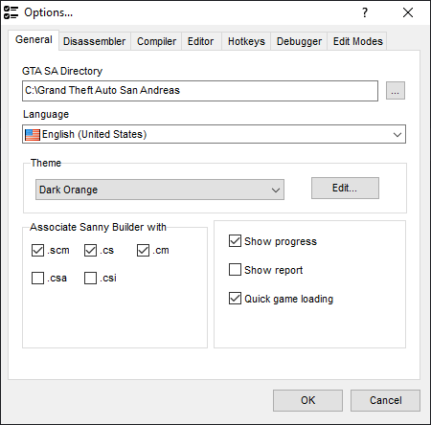431x425 pixels.
Task: Uncheck the .cs file association
Action: pos(90,251)
